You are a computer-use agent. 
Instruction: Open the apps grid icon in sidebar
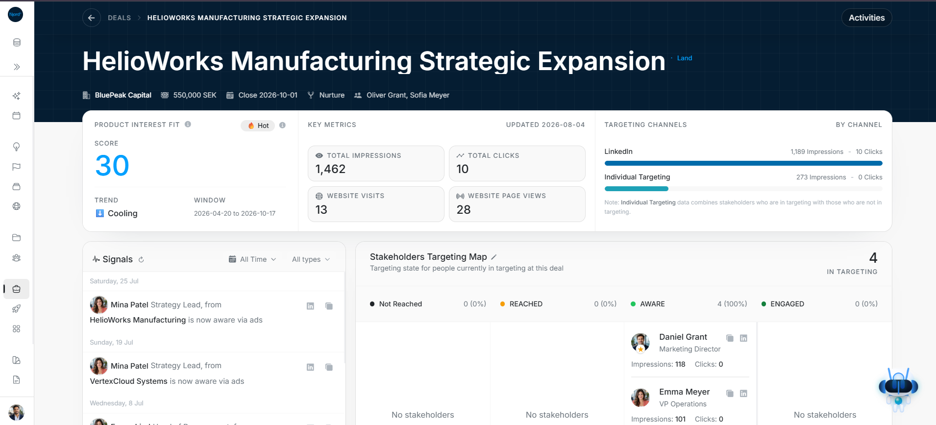(17, 329)
